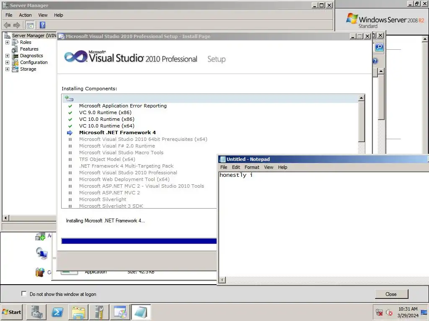Expand the Diagnostics tree node
429x321 pixels.
coord(8,56)
